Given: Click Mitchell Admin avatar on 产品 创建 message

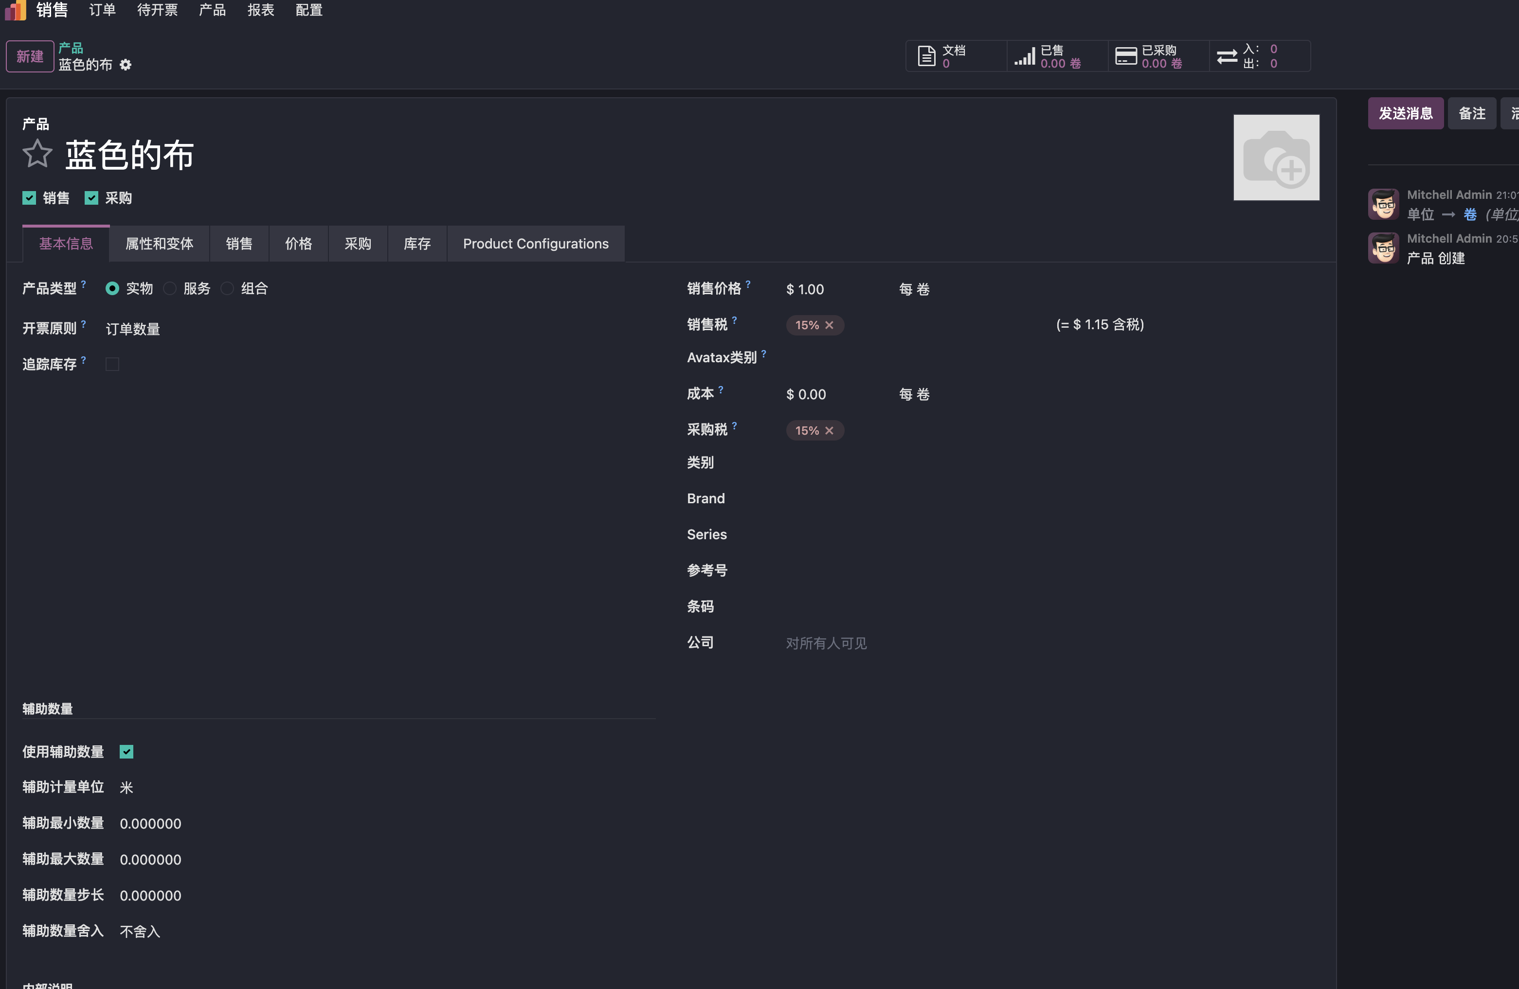Looking at the screenshot, I should [1383, 248].
